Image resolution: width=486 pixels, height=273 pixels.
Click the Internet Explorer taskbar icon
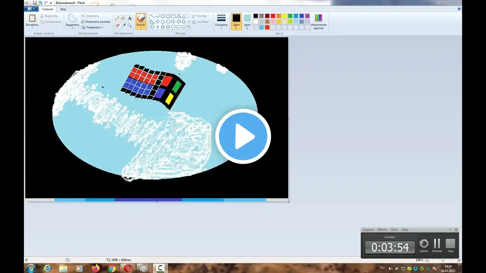pos(47,268)
